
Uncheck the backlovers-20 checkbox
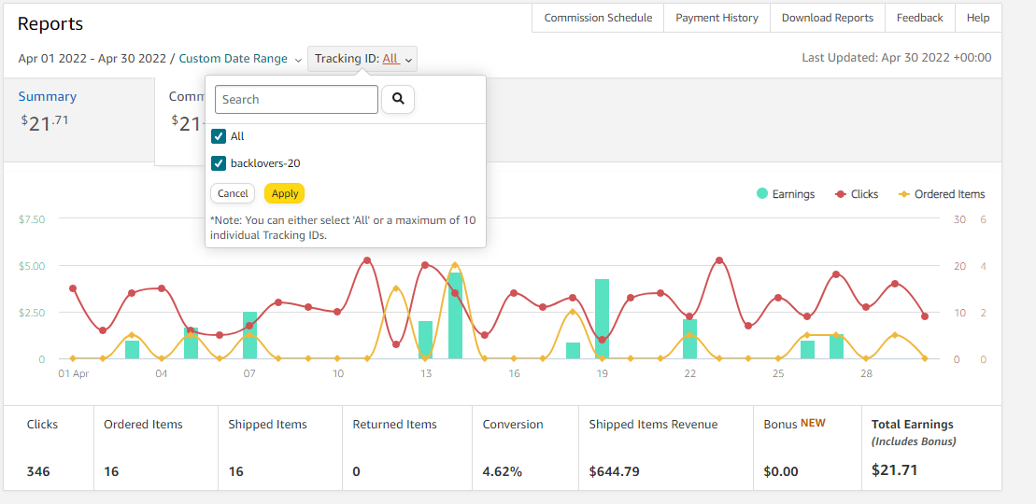[218, 162]
